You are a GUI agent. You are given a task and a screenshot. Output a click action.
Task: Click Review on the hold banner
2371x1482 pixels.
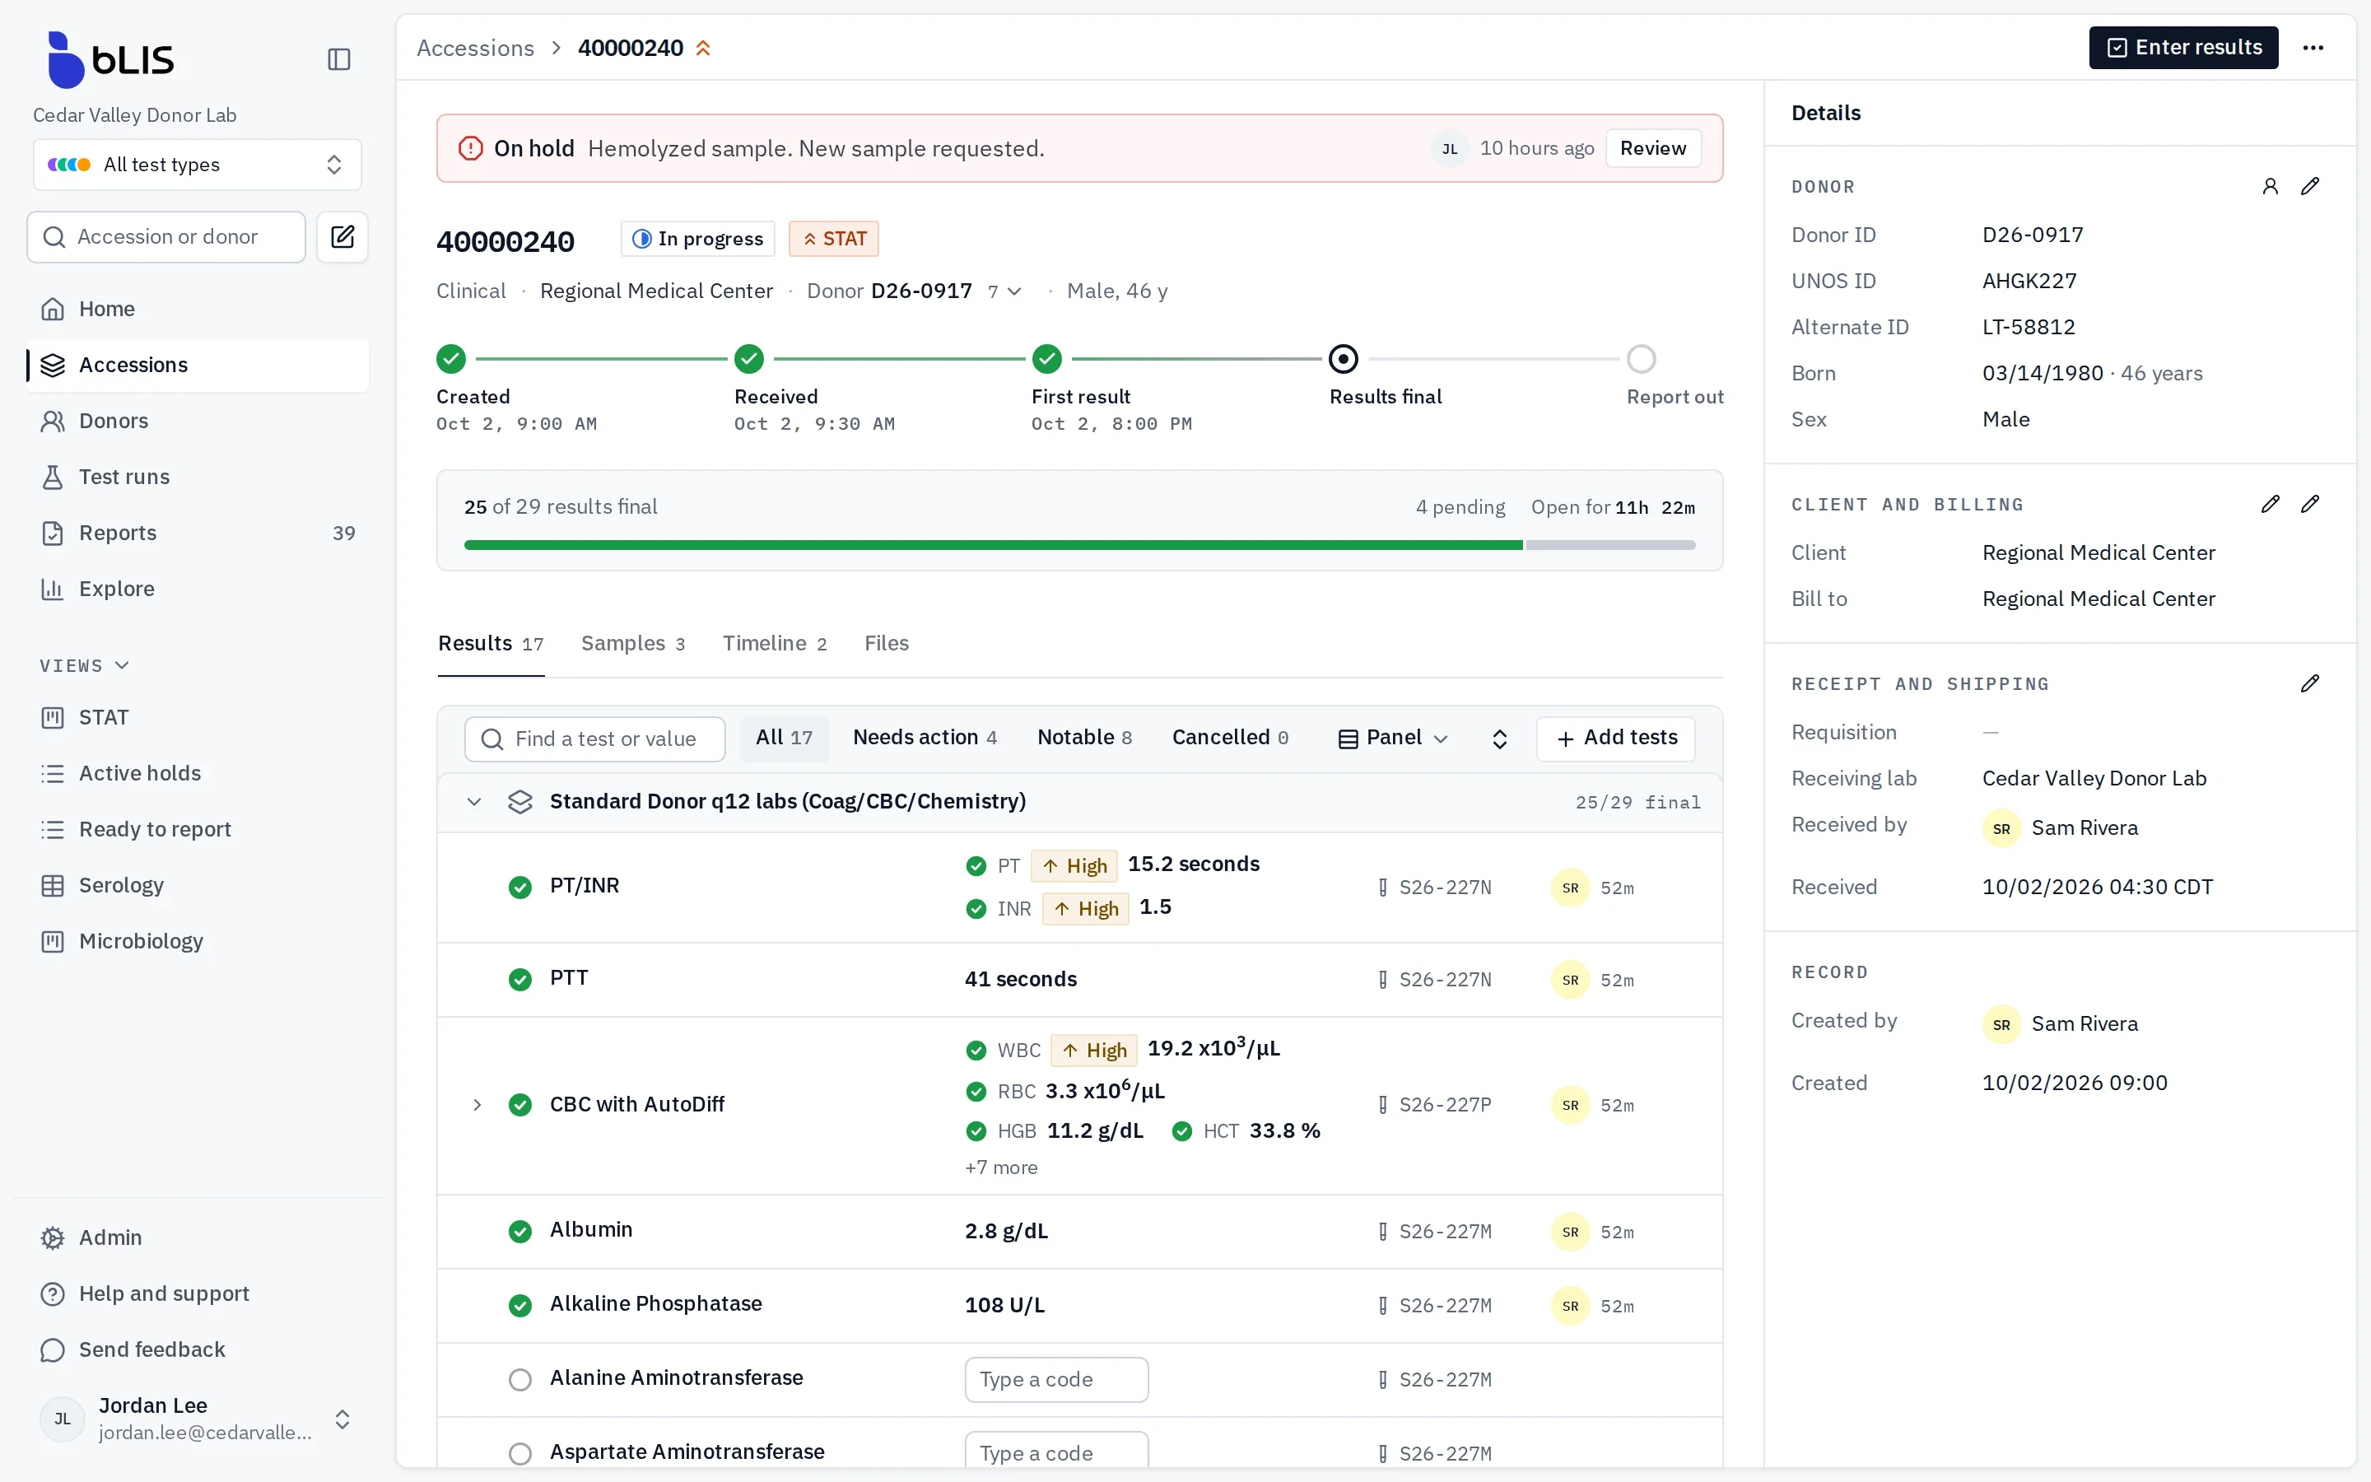tap(1653, 148)
